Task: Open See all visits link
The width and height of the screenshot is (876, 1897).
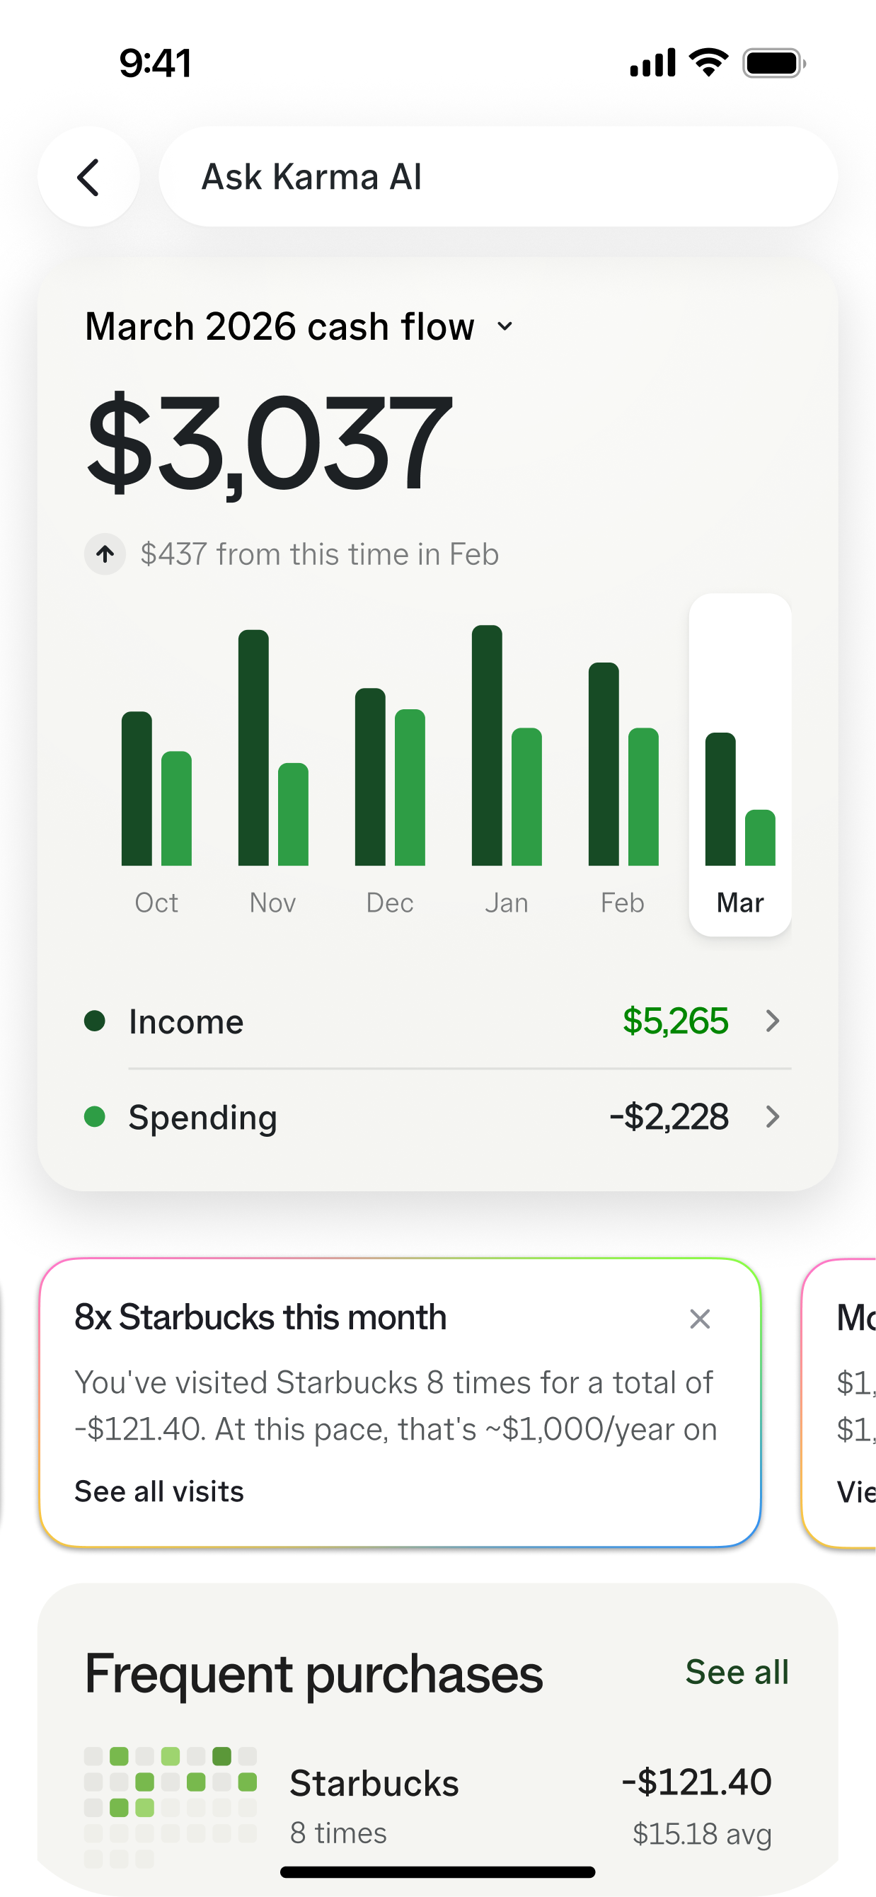Action: 159,1491
